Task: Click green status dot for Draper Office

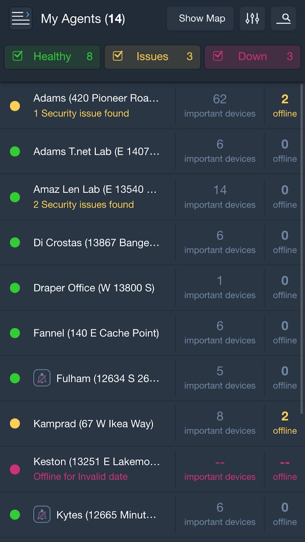Action: pyautogui.click(x=15, y=288)
